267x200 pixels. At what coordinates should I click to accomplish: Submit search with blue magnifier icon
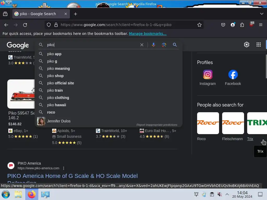point(175,45)
